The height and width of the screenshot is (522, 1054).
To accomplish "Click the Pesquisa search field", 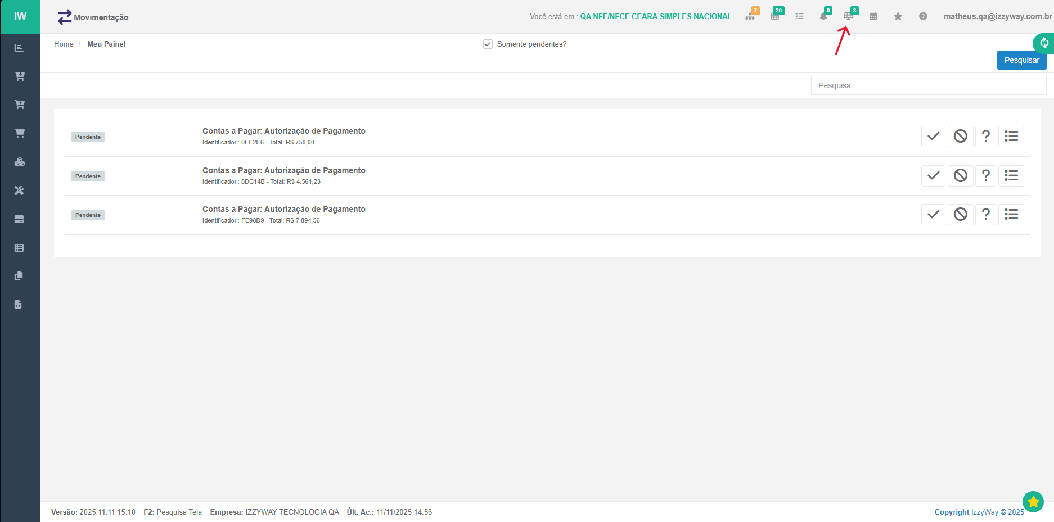I will coord(928,85).
